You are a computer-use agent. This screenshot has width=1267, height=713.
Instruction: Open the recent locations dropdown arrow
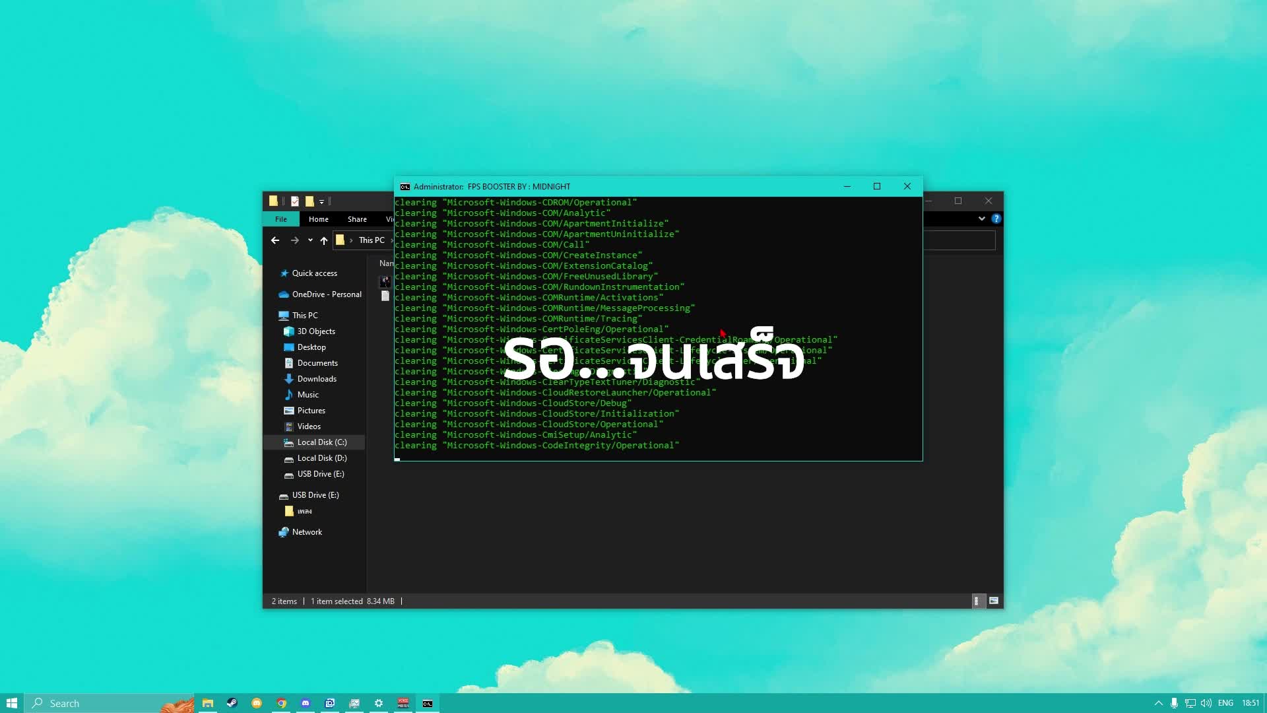[x=310, y=240]
